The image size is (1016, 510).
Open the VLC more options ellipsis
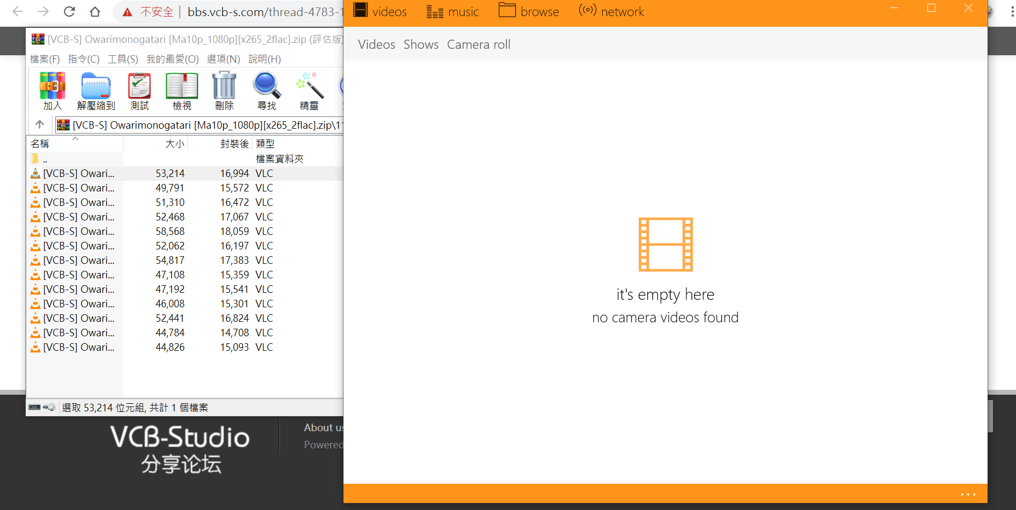(968, 494)
